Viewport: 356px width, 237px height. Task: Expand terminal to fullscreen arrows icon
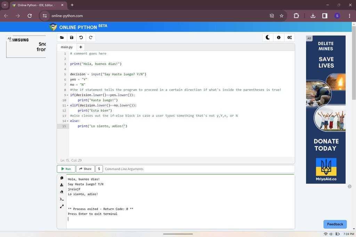click(x=62, y=206)
